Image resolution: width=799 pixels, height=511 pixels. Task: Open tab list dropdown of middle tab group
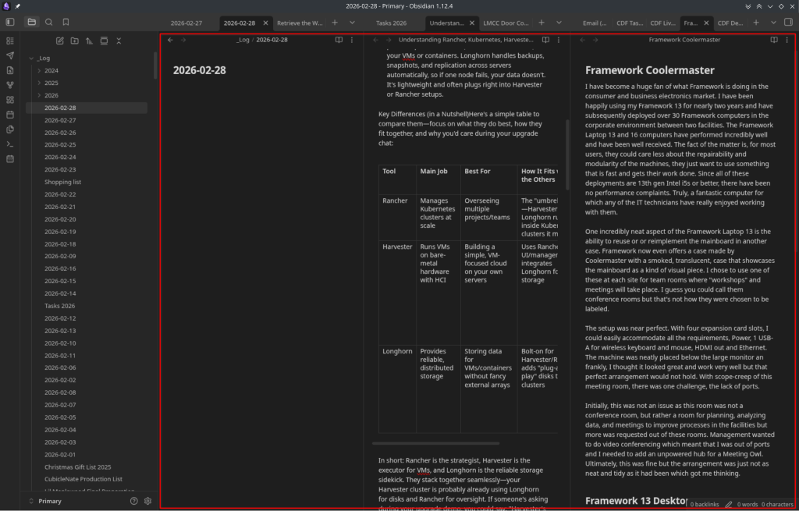(x=559, y=23)
